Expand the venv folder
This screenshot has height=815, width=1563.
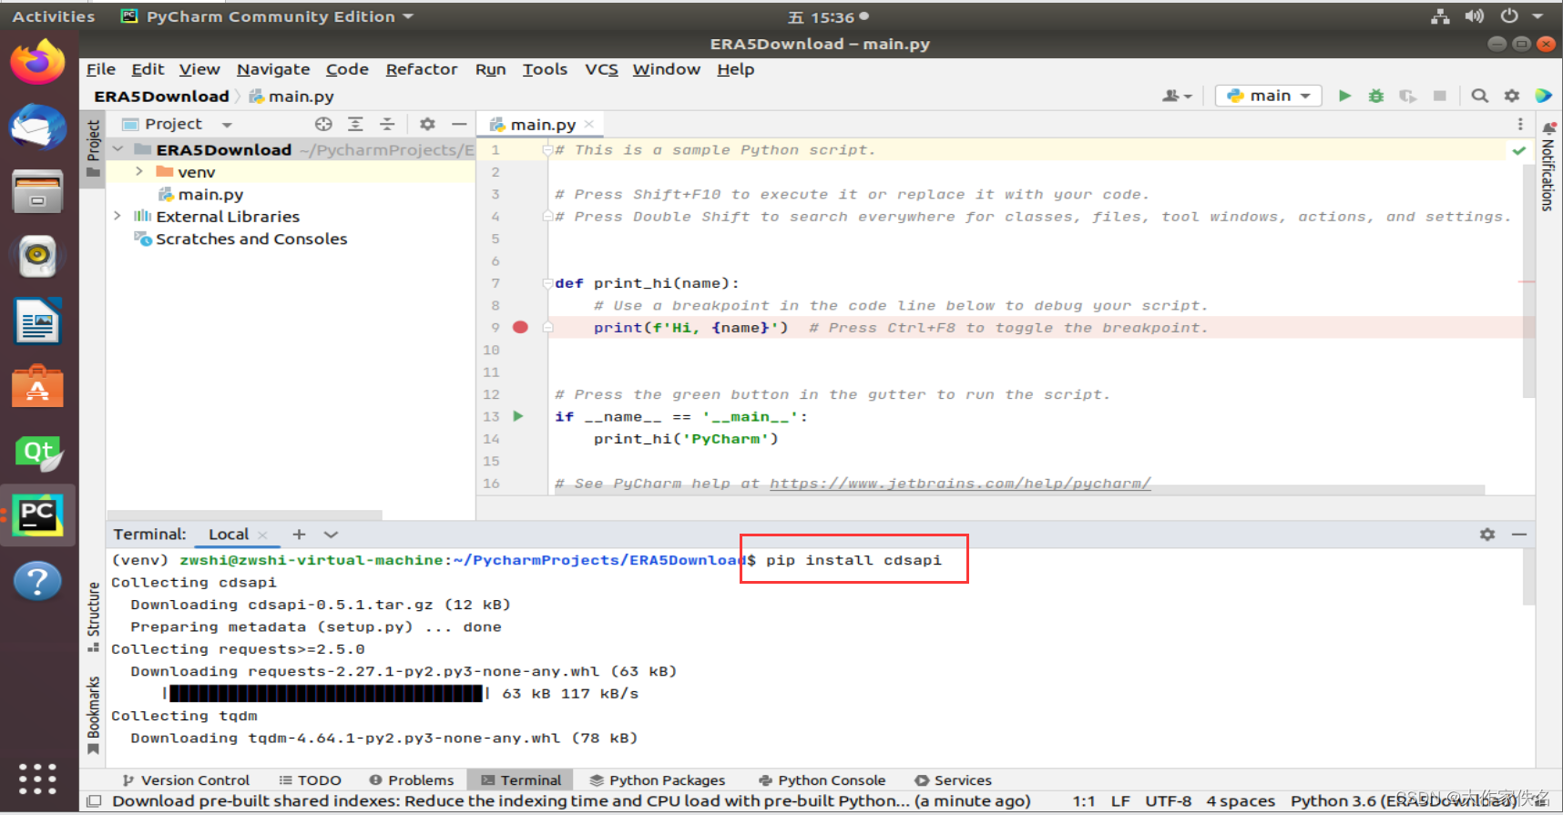(138, 171)
